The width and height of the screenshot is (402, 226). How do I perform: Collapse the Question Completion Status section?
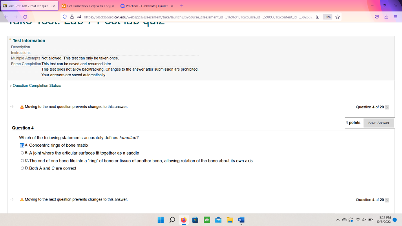pyautogui.click(x=10, y=86)
